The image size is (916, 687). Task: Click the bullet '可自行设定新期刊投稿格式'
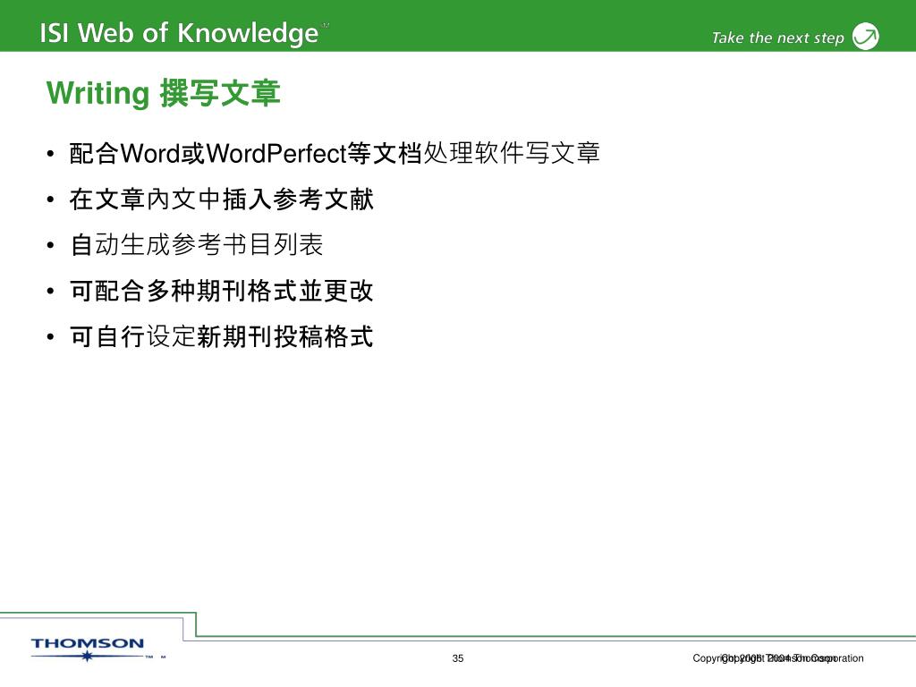[221, 336]
